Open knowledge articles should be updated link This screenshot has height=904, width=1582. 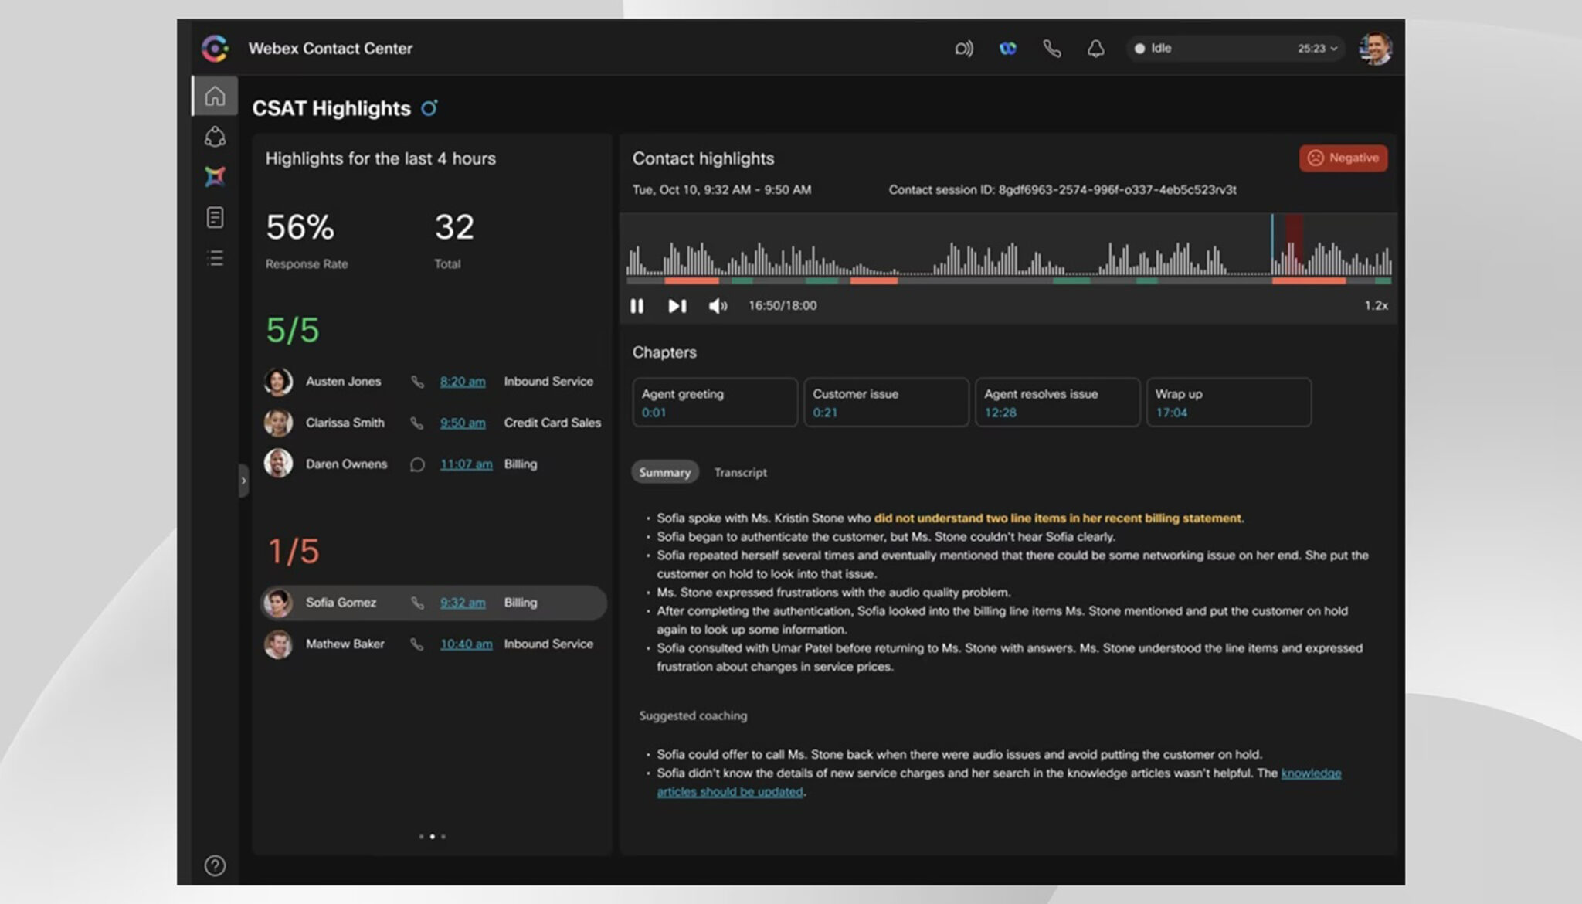[x=729, y=792]
